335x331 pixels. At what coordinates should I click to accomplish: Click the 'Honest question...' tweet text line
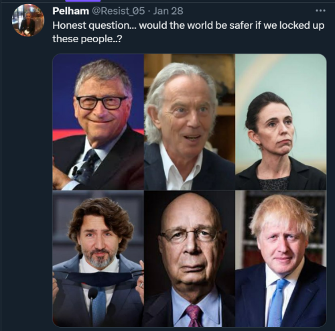188,25
